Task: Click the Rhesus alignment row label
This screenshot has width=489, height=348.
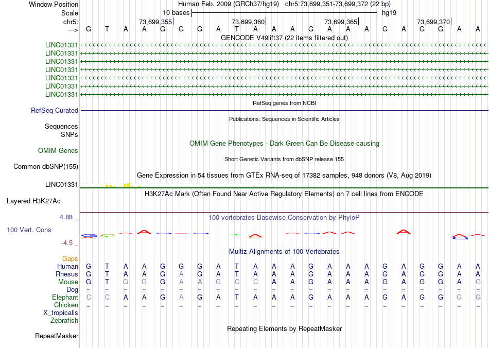Action: click(x=67, y=274)
